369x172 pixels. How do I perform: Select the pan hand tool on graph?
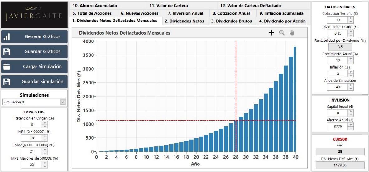pos(292,33)
